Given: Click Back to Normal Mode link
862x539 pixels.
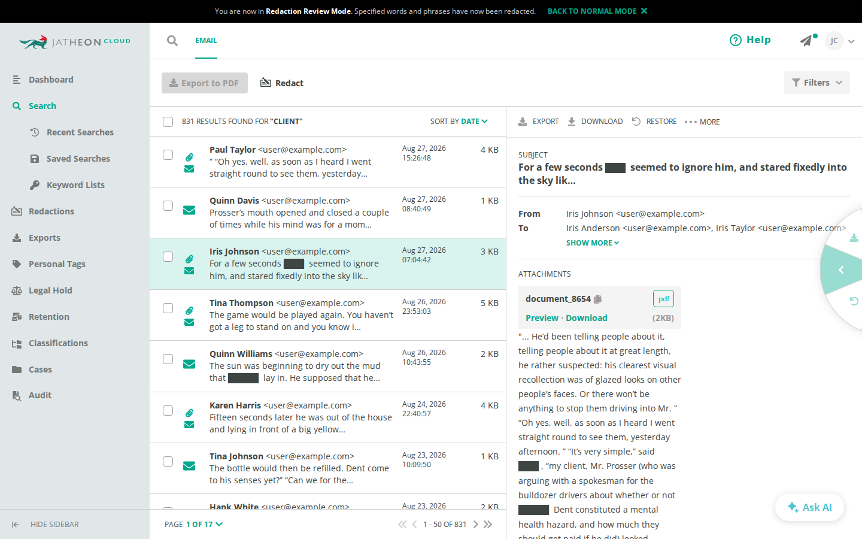Looking at the screenshot, I should [x=597, y=11].
